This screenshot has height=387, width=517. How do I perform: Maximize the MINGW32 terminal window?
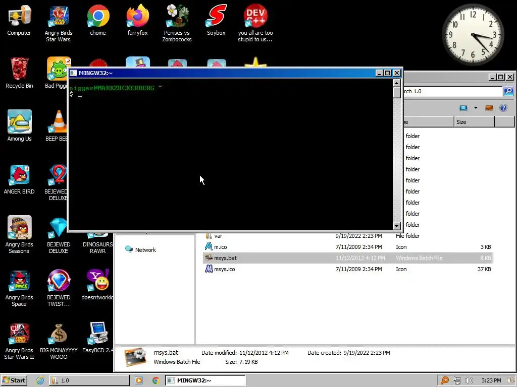tap(388, 73)
